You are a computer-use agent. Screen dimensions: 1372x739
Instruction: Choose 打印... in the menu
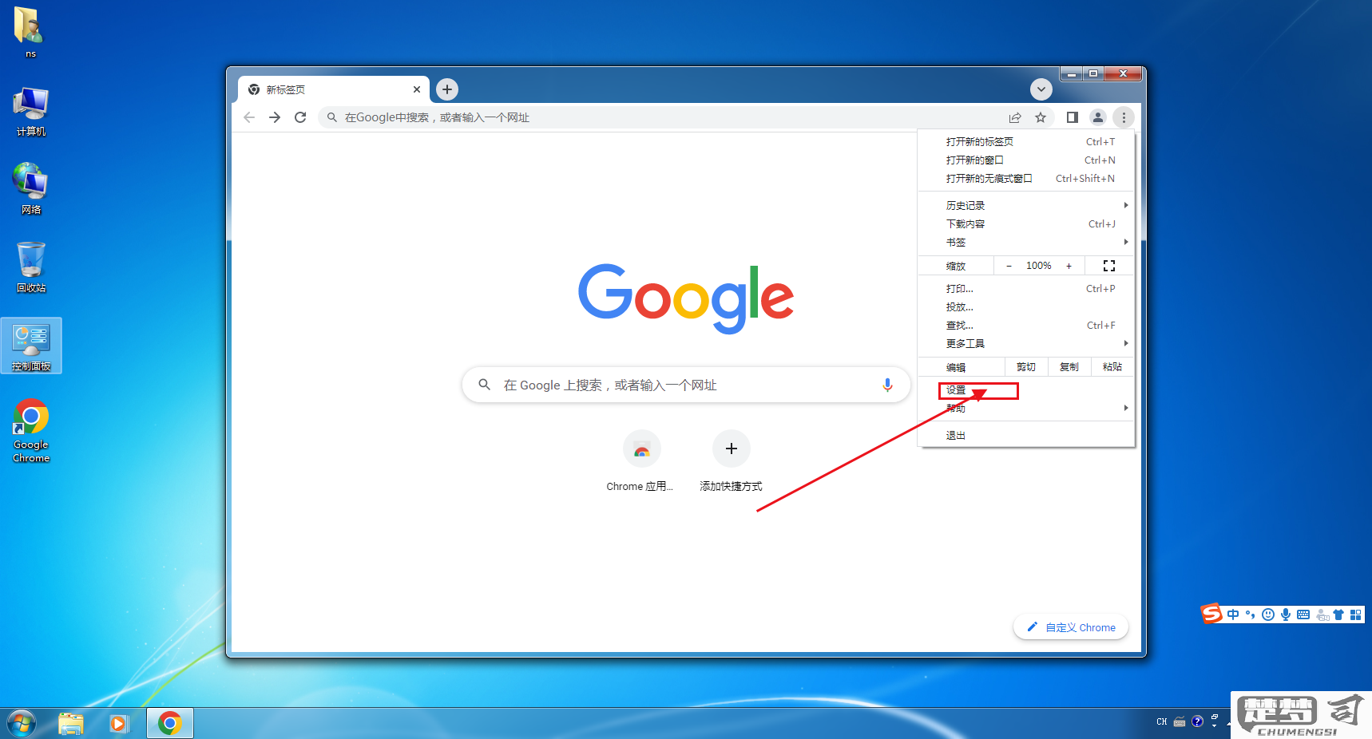(1026, 288)
